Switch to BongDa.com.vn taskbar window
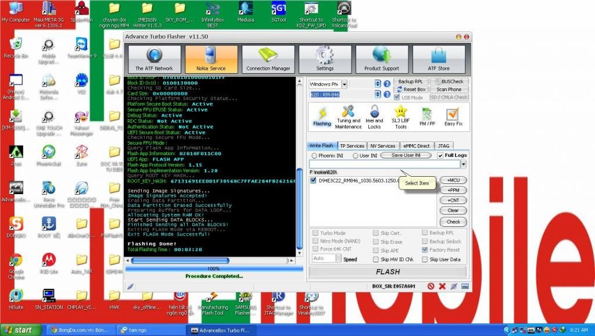The width and height of the screenshot is (595, 336). (81, 330)
